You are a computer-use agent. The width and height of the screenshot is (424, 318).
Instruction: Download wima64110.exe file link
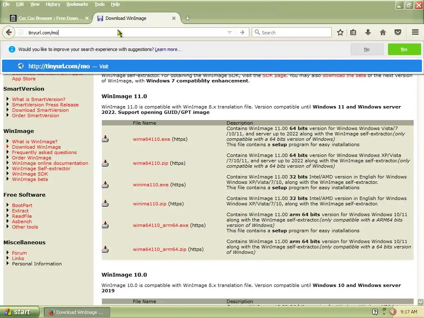click(152, 139)
